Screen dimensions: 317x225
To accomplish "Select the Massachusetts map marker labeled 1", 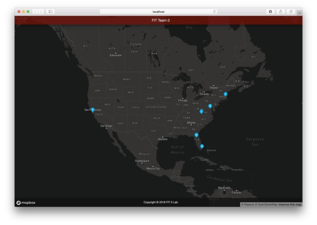I will coord(225,94).
